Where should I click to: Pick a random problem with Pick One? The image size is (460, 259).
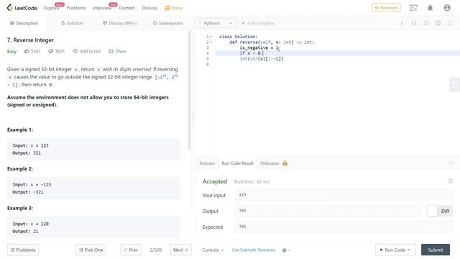91,250
